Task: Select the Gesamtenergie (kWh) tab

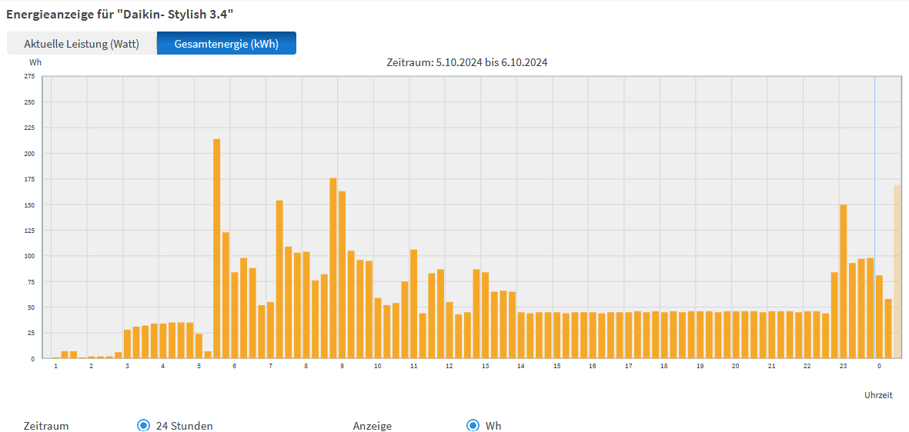Action: coord(226,44)
